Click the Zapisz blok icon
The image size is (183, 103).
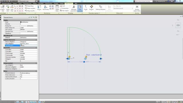[x=3, y=8]
